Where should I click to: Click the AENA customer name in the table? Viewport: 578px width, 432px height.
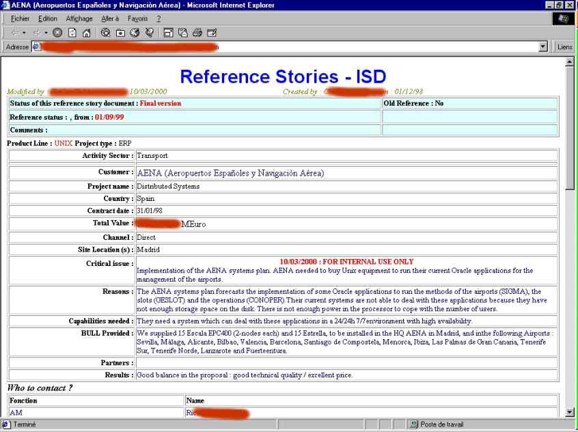[x=230, y=173]
